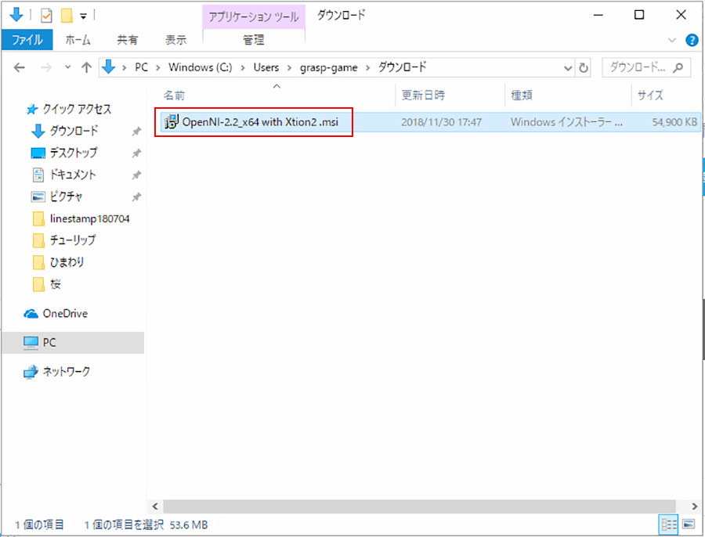Viewport: 705px width, 537px height.
Task: Open the address bar history dropdown
Action: click(x=568, y=68)
